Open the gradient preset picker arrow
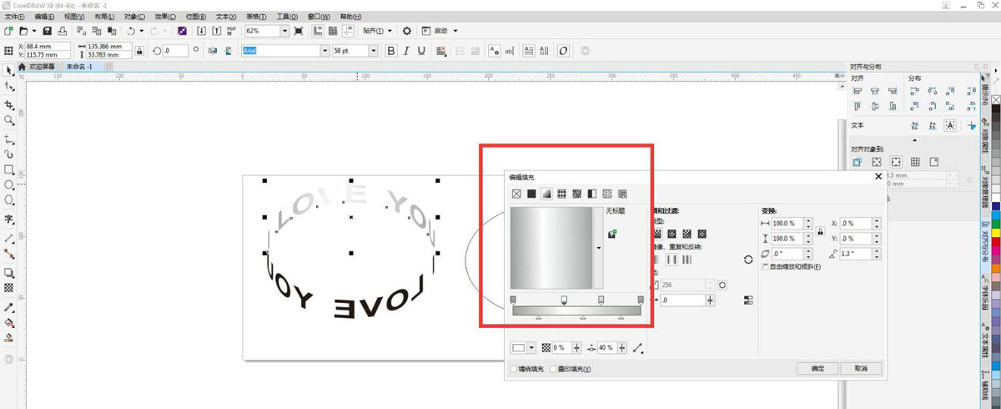The height and width of the screenshot is (409, 1001). click(x=598, y=248)
